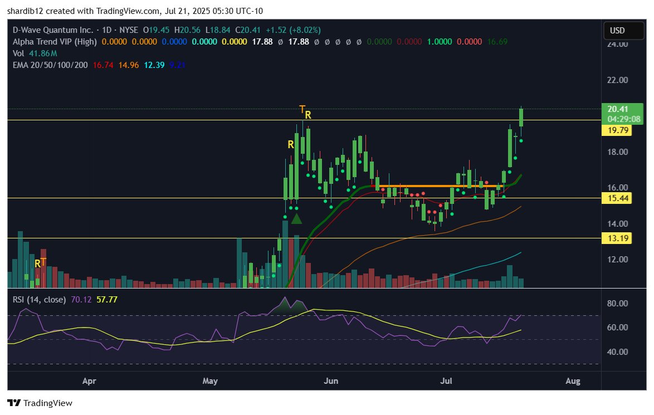The height and width of the screenshot is (415, 654).
Task: Click the 12.00 price axis label
Action: point(617,260)
